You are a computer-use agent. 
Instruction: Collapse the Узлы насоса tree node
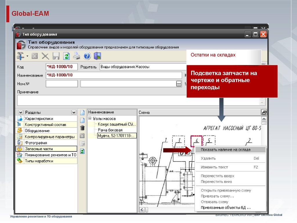(90, 118)
